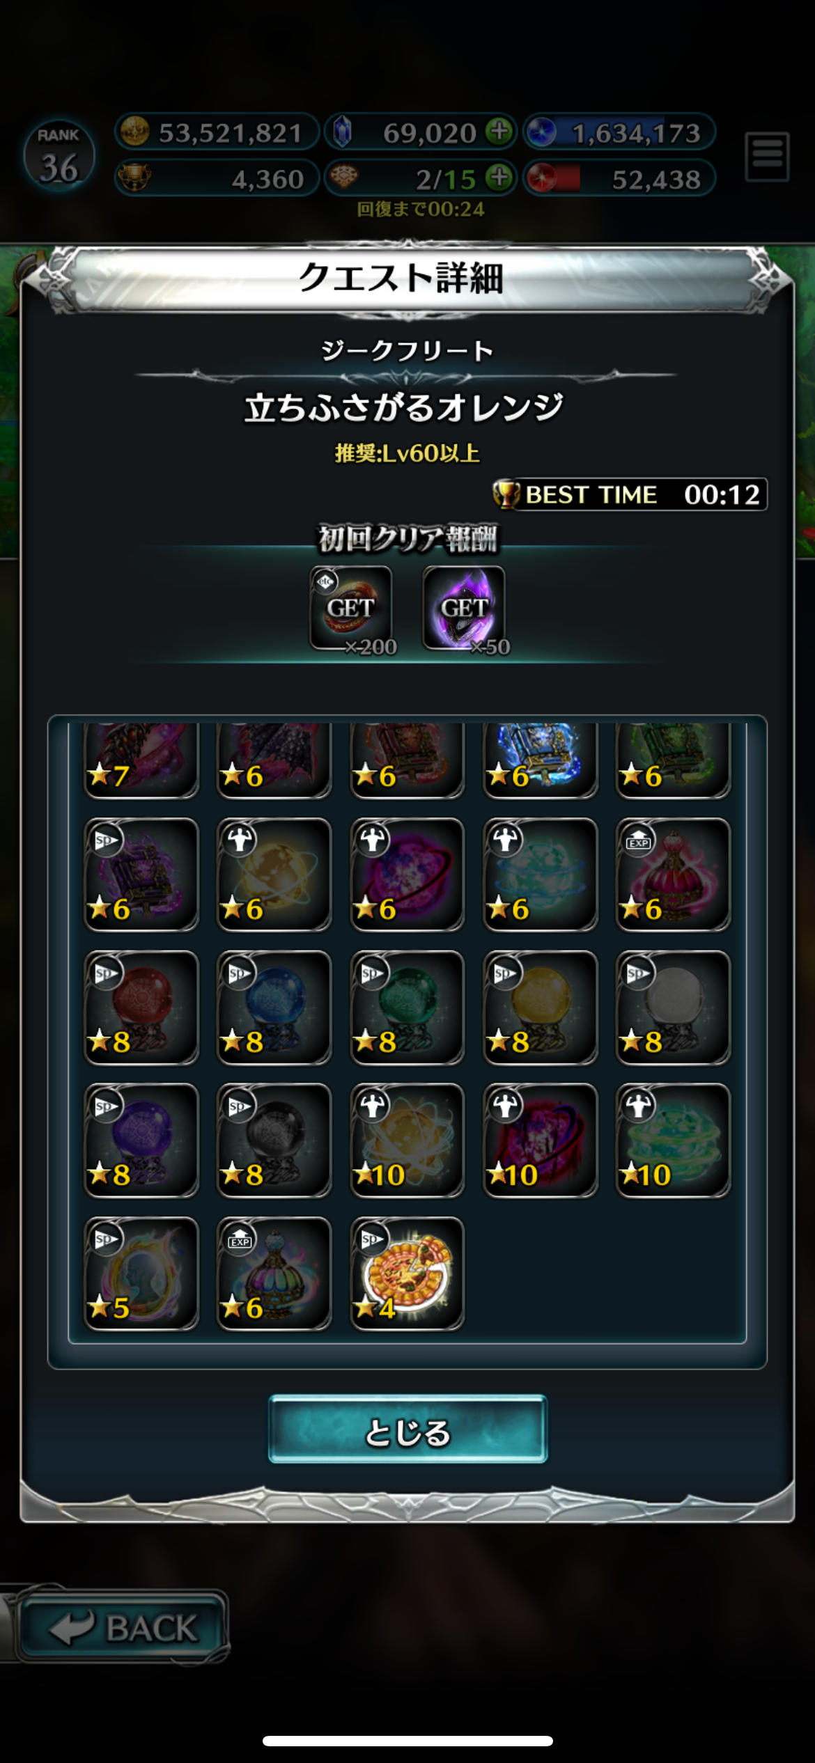Tap the rainbow portrait ring ★5 item

pyautogui.click(x=141, y=1274)
